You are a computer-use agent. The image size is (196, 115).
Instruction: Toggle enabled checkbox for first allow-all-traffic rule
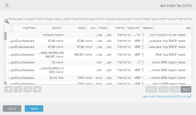tap(142, 35)
